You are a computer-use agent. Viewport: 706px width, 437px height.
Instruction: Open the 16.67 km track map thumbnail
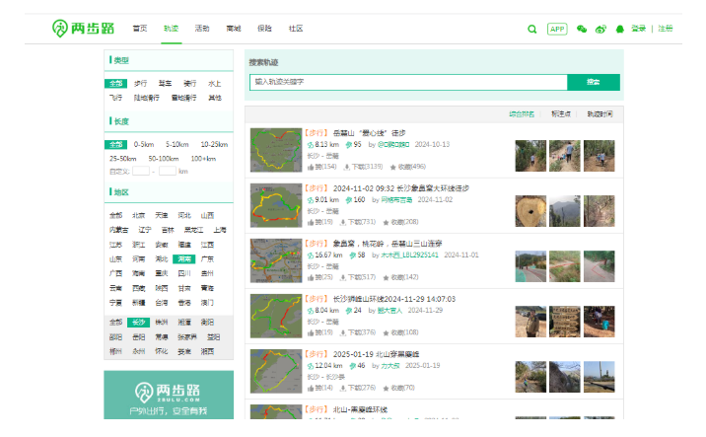pyautogui.click(x=276, y=260)
